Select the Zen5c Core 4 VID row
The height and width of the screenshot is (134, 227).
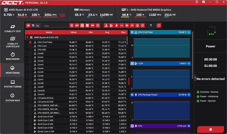76,132
